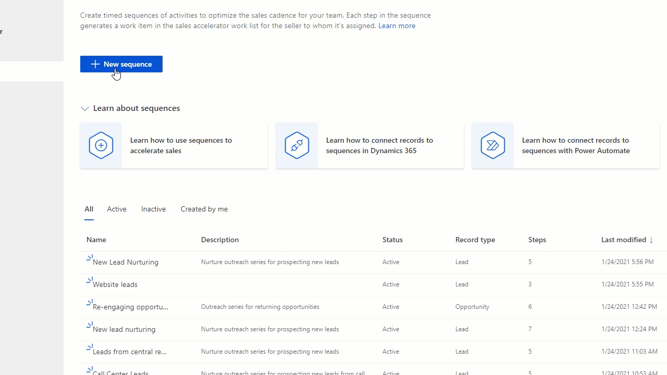Click the sequence icon beside New Lead Nurturing
This screenshot has width=667, height=375.
89,258
